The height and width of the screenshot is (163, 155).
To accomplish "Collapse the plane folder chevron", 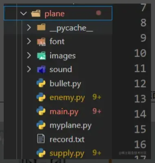I will click(24, 13).
